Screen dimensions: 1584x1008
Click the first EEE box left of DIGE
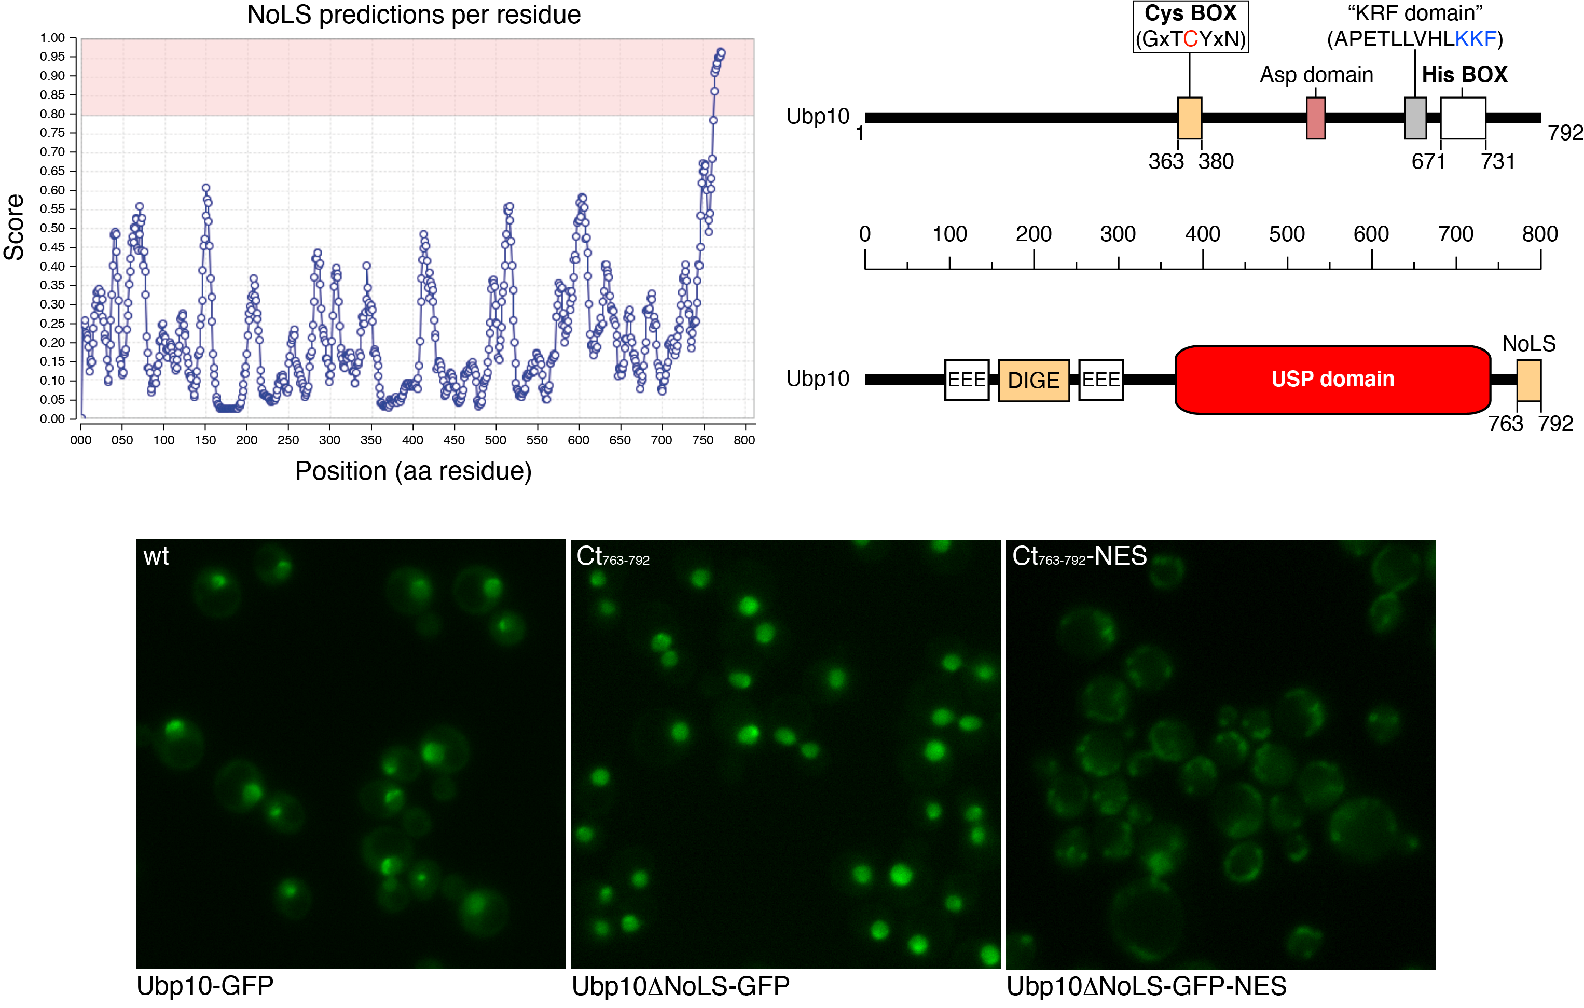point(966,380)
